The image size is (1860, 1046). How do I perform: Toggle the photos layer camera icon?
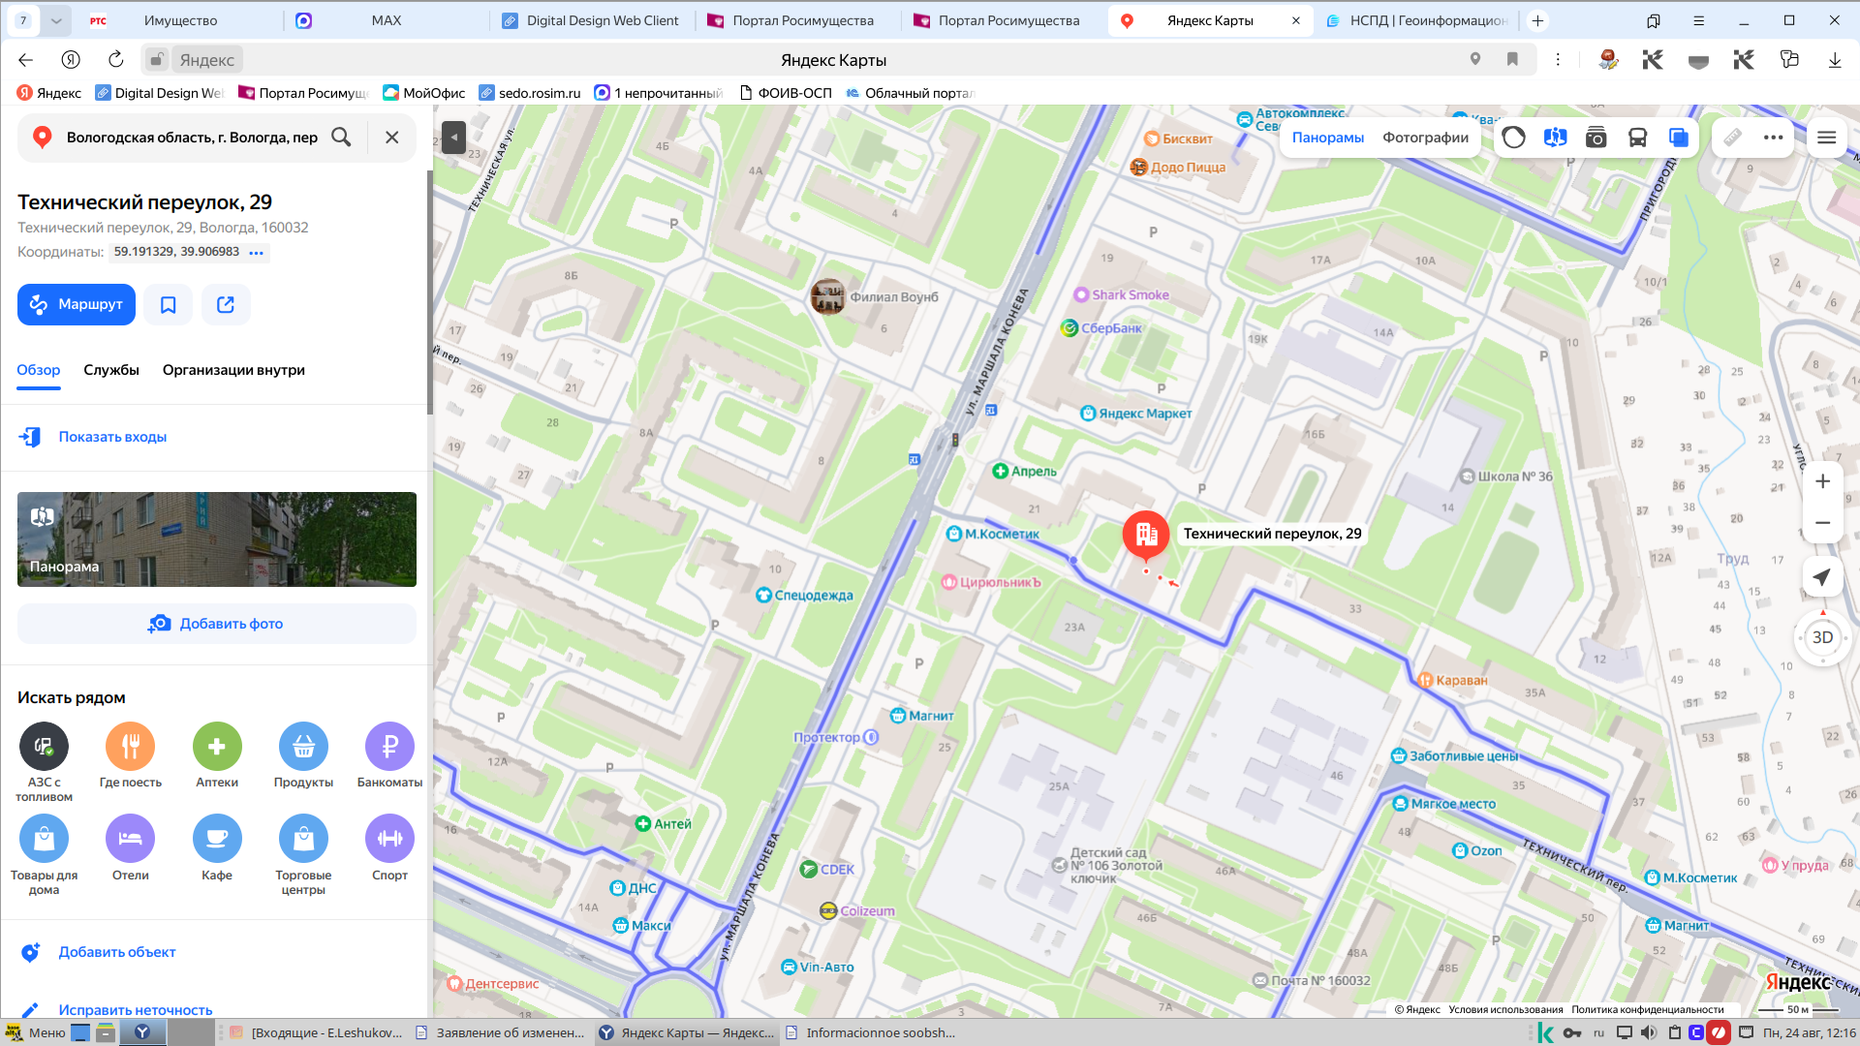1596,138
